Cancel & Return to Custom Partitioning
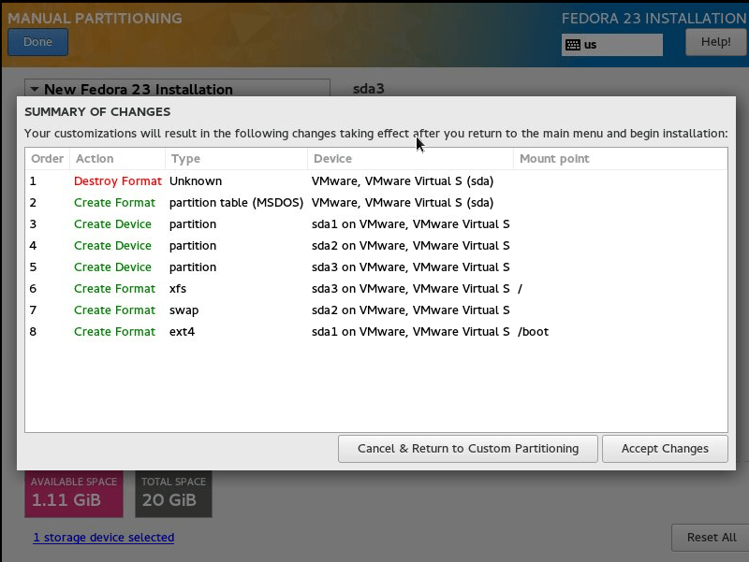 [467, 449]
